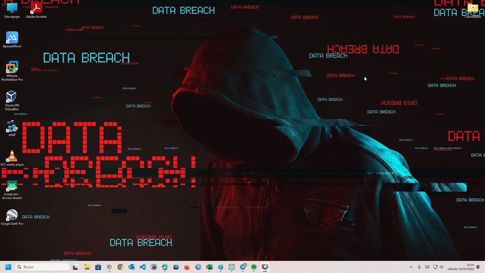Open ChatGPT from the taskbar
The height and width of the screenshot is (273, 485).
(x=232, y=267)
